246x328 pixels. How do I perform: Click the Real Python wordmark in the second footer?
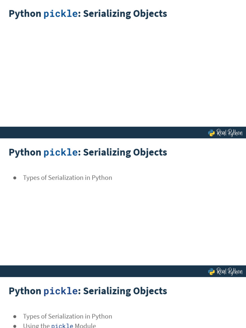pyautogui.click(x=229, y=272)
